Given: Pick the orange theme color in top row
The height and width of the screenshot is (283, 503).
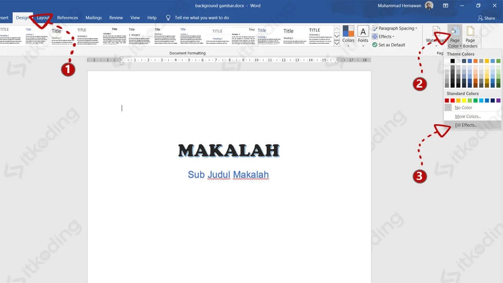Looking at the screenshot, I should [475, 61].
